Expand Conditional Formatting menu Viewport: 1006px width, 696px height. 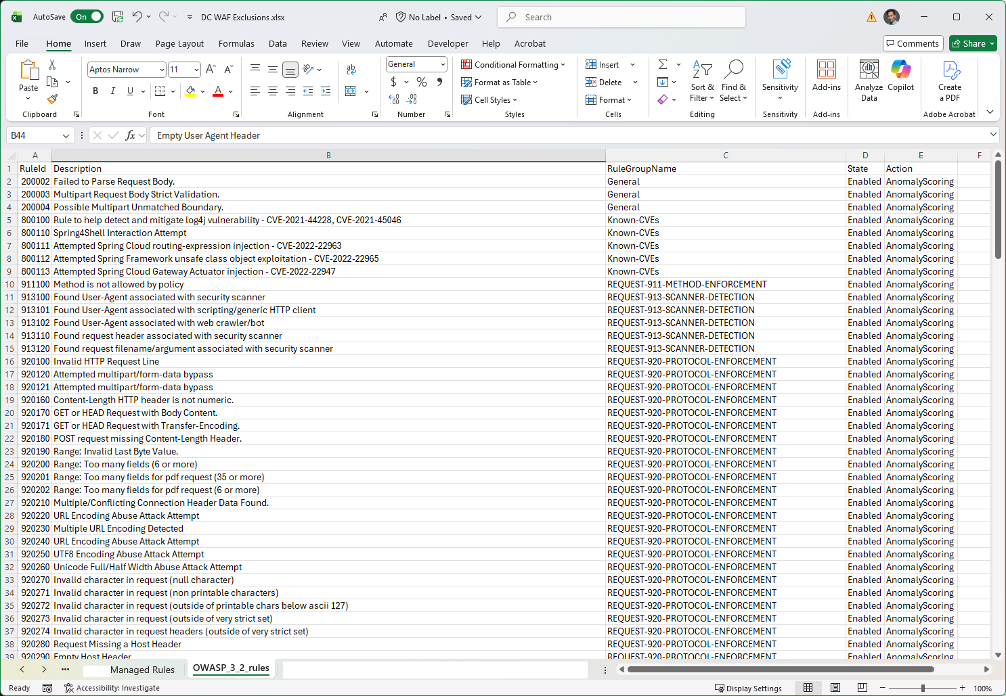pos(513,65)
